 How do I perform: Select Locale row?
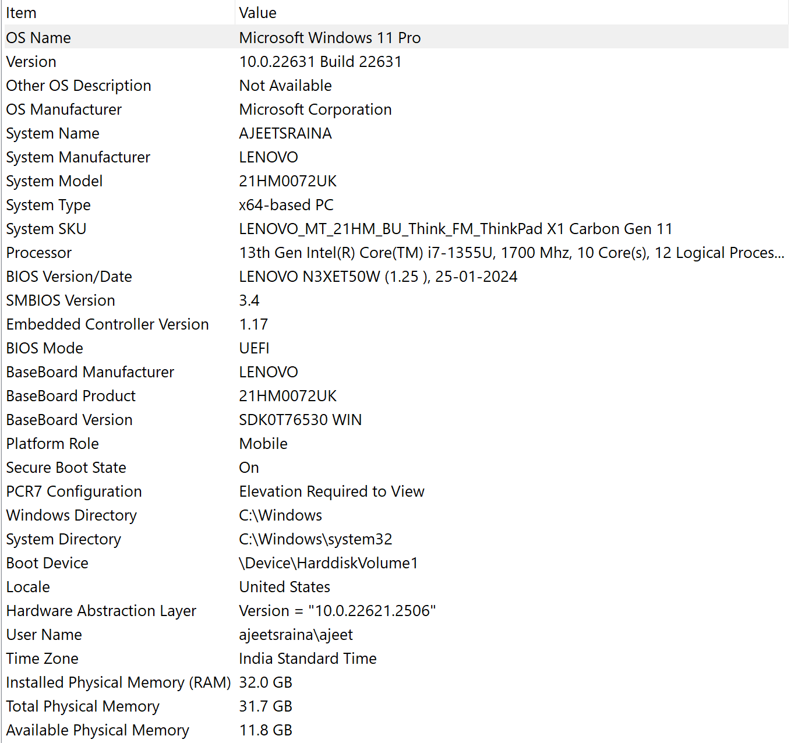pyautogui.click(x=397, y=587)
